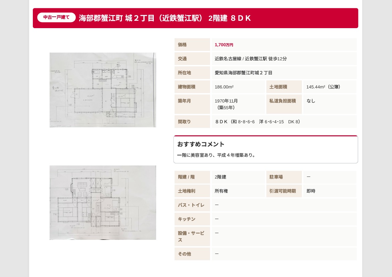392x277 pixels.
Task: Click the 築年月 value 1970年11月
Action: pyautogui.click(x=226, y=101)
